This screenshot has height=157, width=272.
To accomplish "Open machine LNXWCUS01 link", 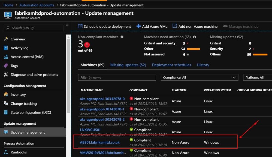I will tap(90, 130).
